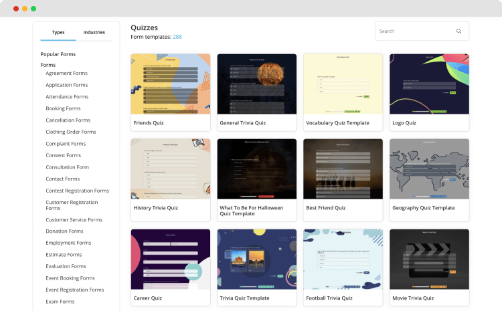The height and width of the screenshot is (311, 502).
Task: Open the Geography Quiz Template thumbnail
Action: tap(429, 169)
